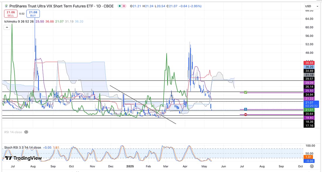Open the USD currency dropdown
Image resolution: width=322 pixels, height=172 pixels.
[x=312, y=6]
